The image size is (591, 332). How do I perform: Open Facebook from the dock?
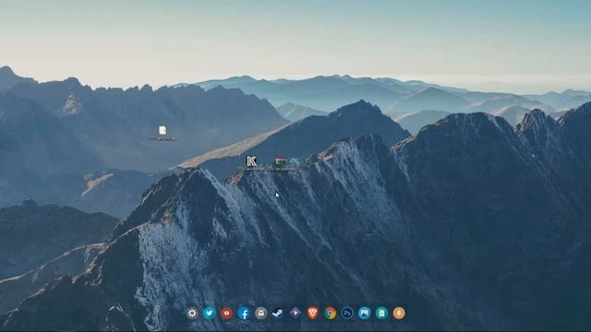[244, 314]
